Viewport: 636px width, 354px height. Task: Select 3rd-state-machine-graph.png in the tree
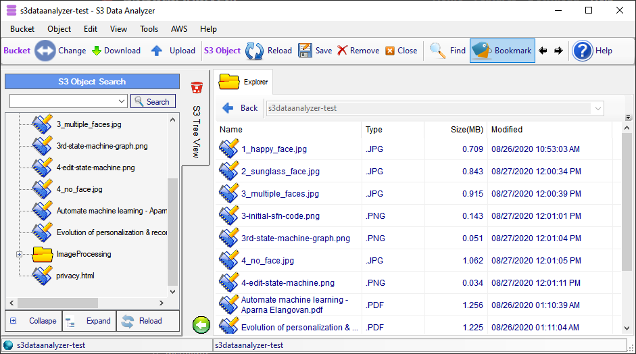coord(102,146)
